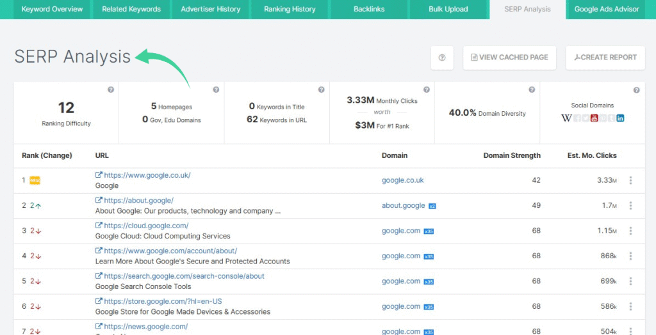
Task: Open the Backlinks tab
Action: pyautogui.click(x=369, y=9)
